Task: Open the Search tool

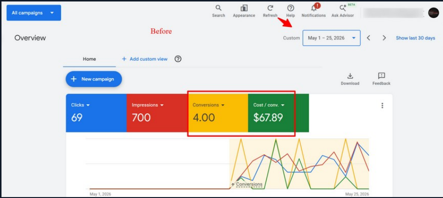Action: pos(219,11)
